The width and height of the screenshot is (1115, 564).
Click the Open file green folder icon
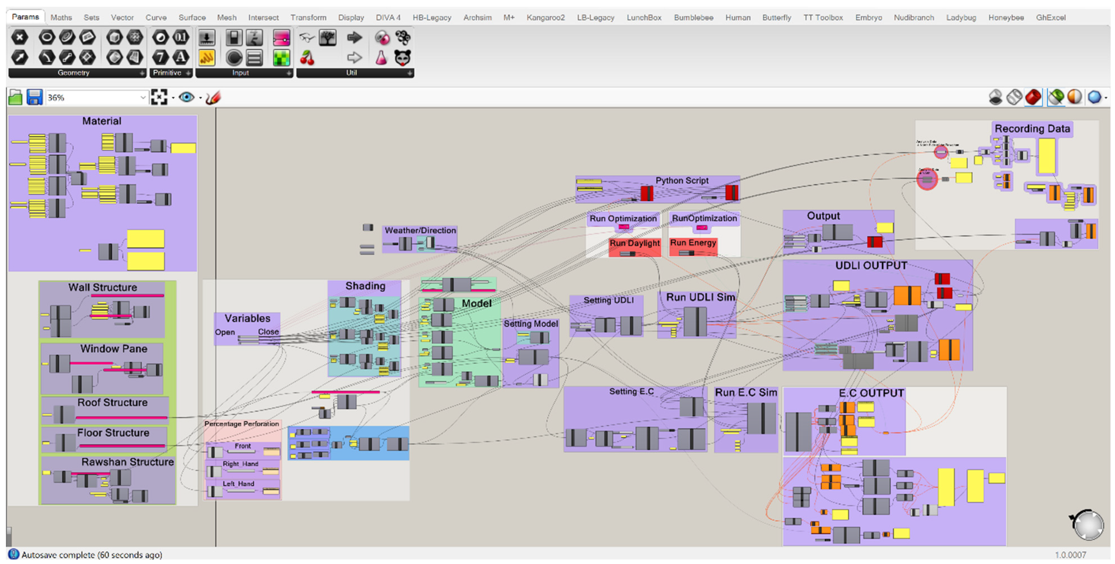point(16,97)
